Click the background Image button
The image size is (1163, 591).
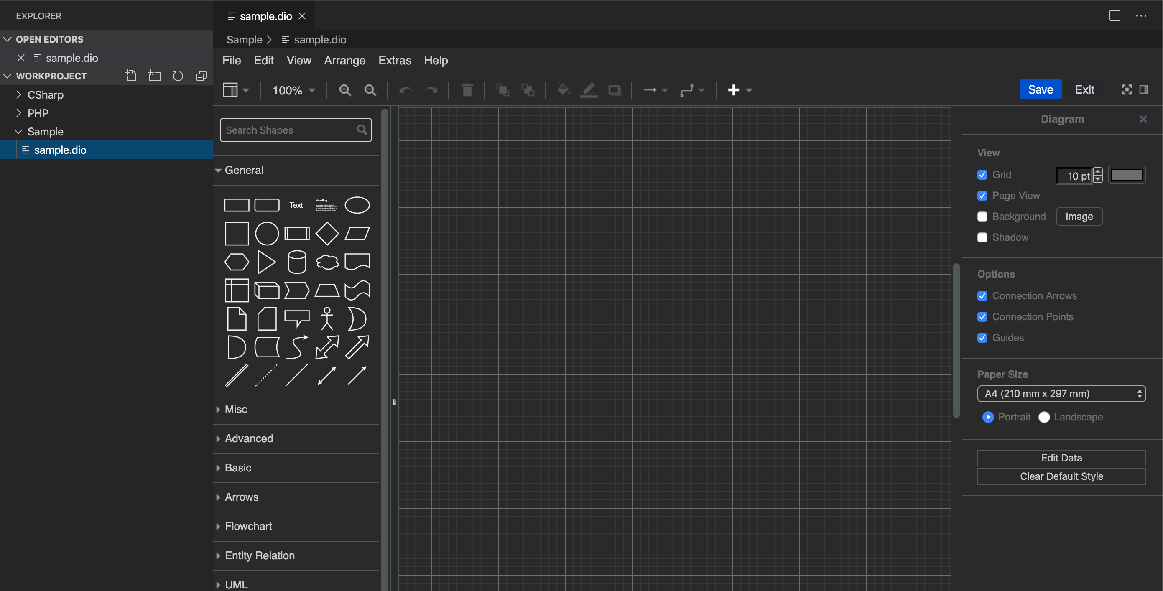click(x=1079, y=217)
